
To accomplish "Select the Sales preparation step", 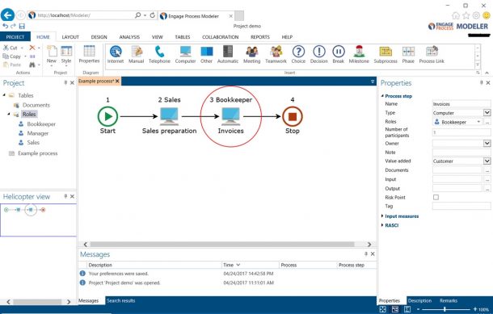I will click(x=169, y=116).
